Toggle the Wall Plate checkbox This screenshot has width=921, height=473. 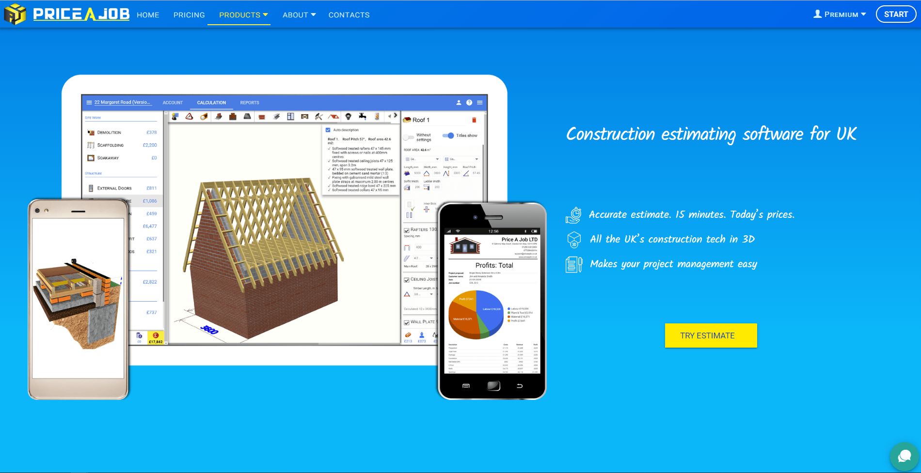click(x=407, y=322)
